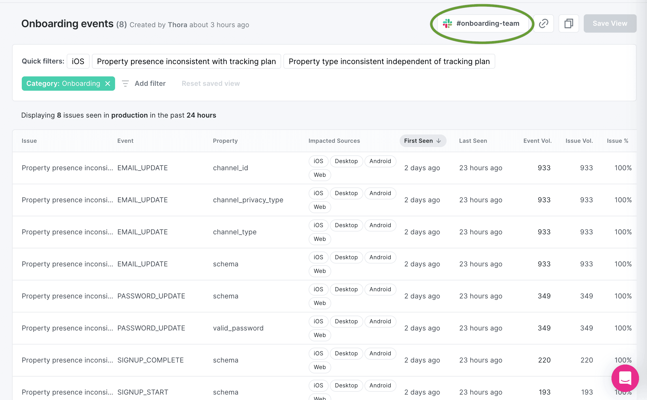This screenshot has width=647, height=400.
Task: Click Save View button
Action: 609,23
